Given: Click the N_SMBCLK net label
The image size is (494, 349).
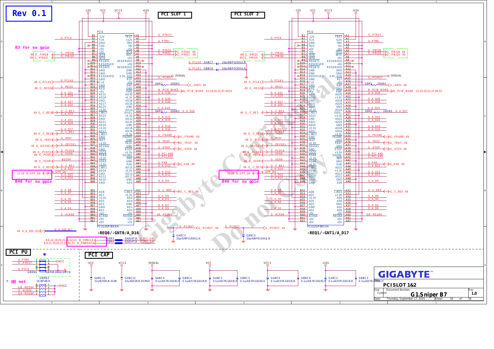Looking at the screenshot, I should [x=86, y=240].
